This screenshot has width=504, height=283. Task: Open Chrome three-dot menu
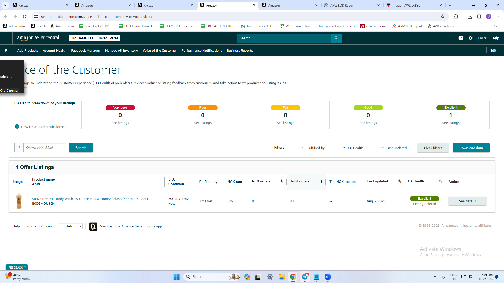pos(498,17)
